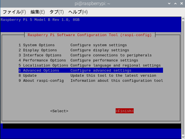The width and height of the screenshot is (185, 139).
Task: Select 4 Performance Options entry
Action: click(91, 60)
